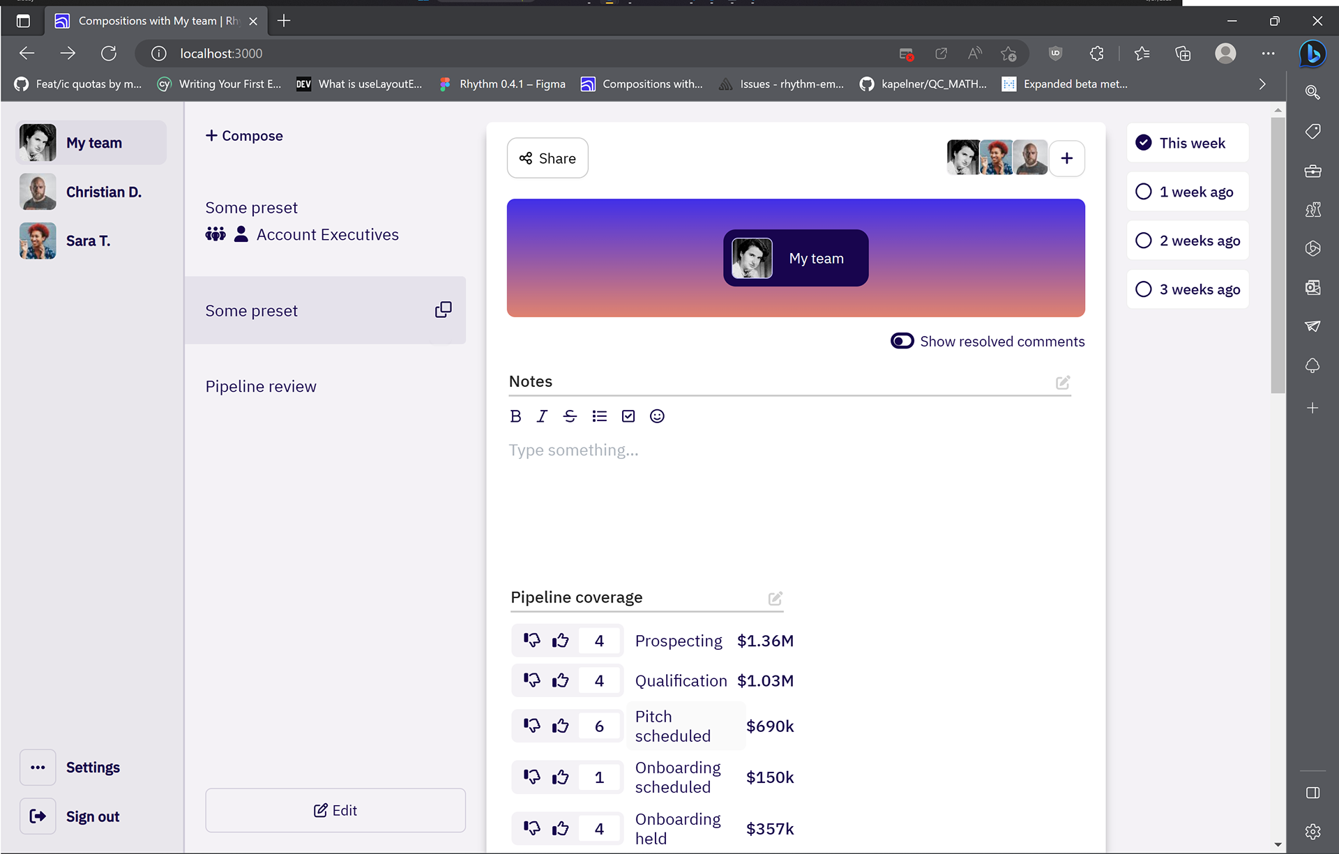The width and height of the screenshot is (1339, 854).
Task: Select the 1 week ago radio option
Action: point(1144,192)
